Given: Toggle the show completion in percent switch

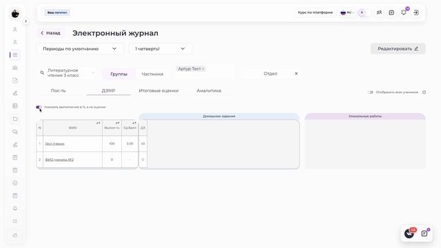Looking at the screenshot, I should (x=39, y=107).
